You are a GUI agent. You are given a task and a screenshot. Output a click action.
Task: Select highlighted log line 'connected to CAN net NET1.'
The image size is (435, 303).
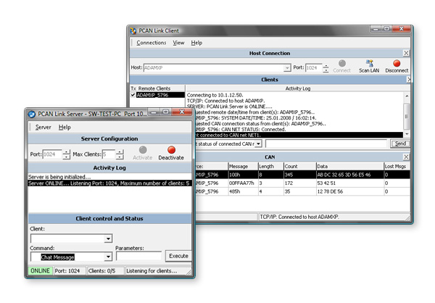(x=299, y=135)
